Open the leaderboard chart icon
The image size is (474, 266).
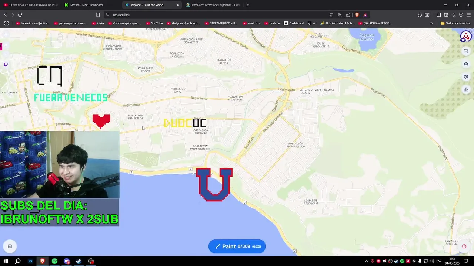pyautogui.click(x=466, y=89)
